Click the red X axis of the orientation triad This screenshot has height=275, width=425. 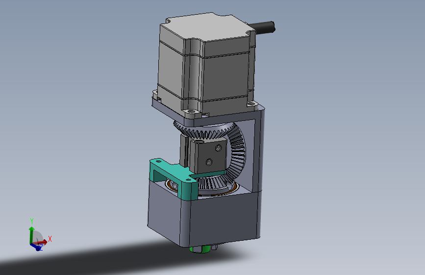[x=41, y=242]
